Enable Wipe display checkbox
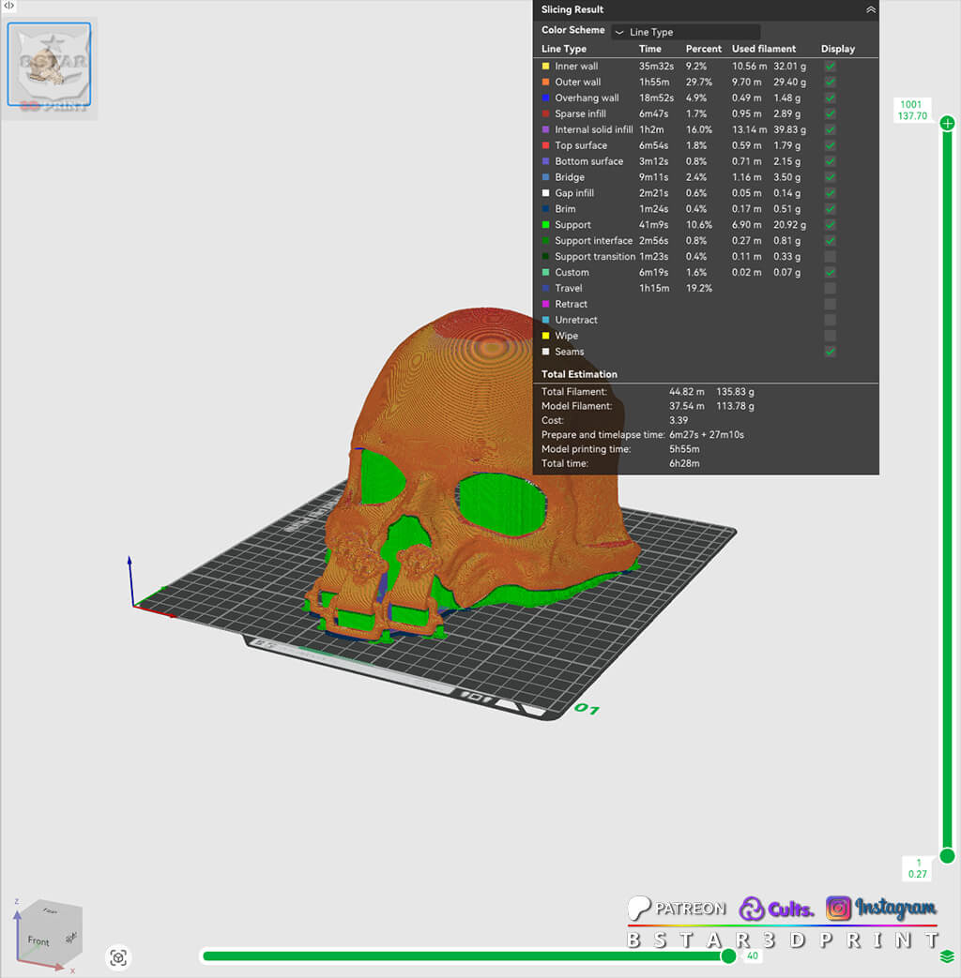 coord(830,336)
